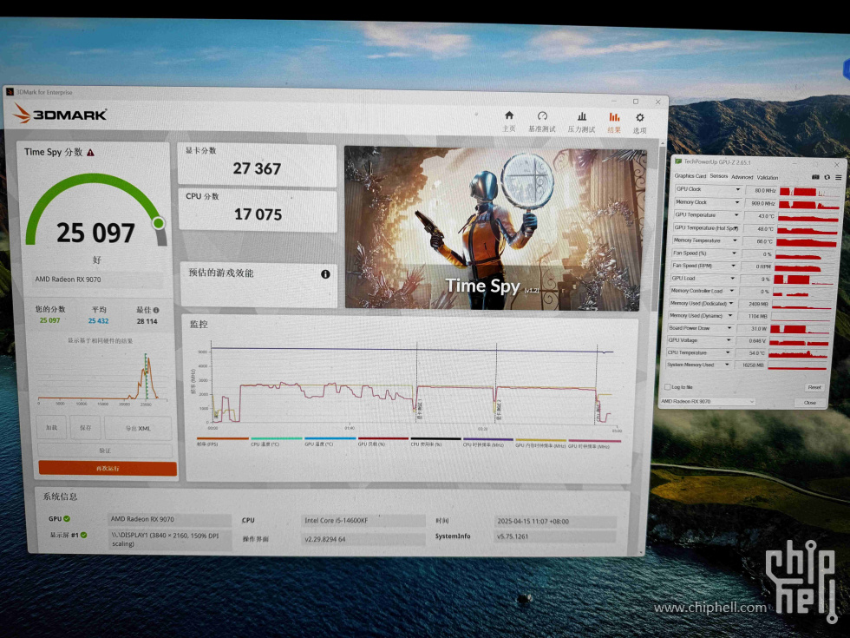Screen dimensions: 850x638
Task: Enable the Log to file checkbox
Action: click(x=667, y=387)
